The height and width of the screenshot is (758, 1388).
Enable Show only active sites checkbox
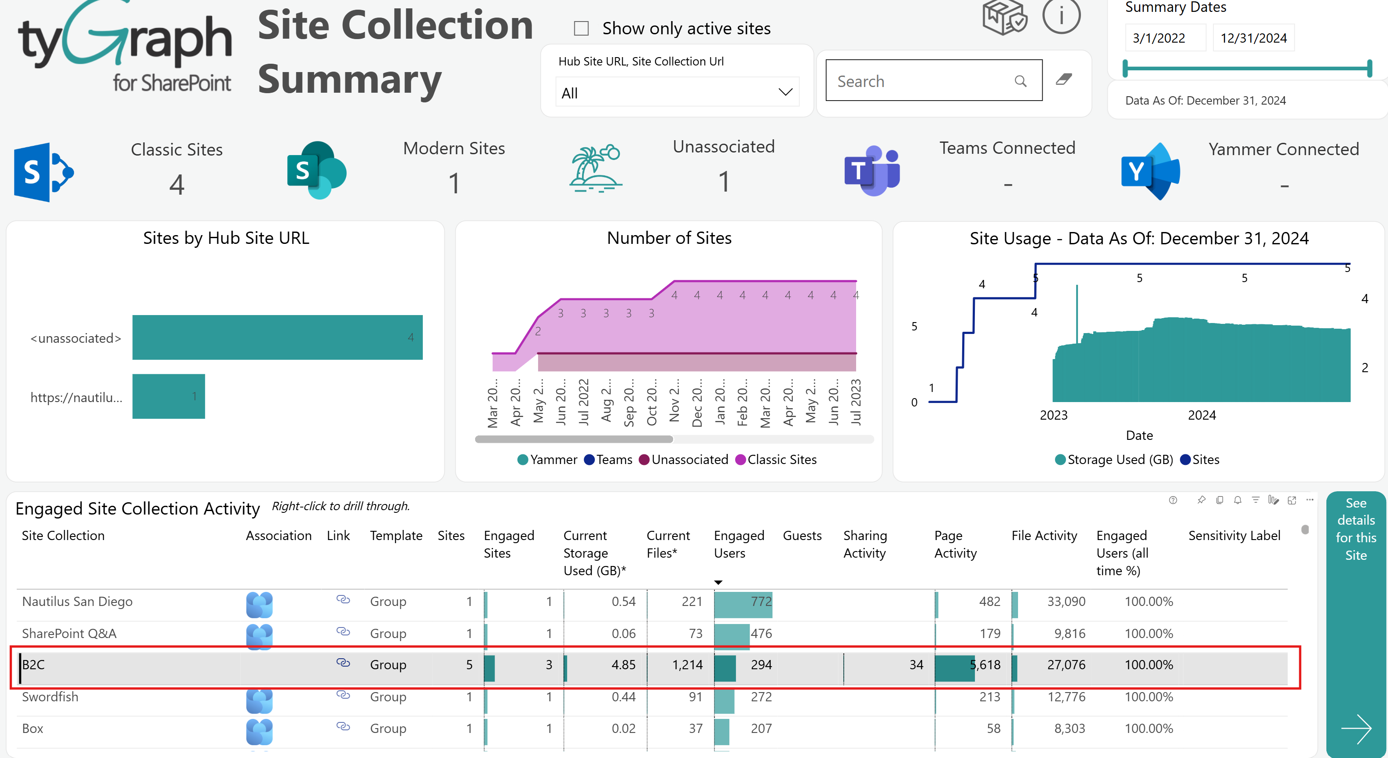(x=582, y=28)
